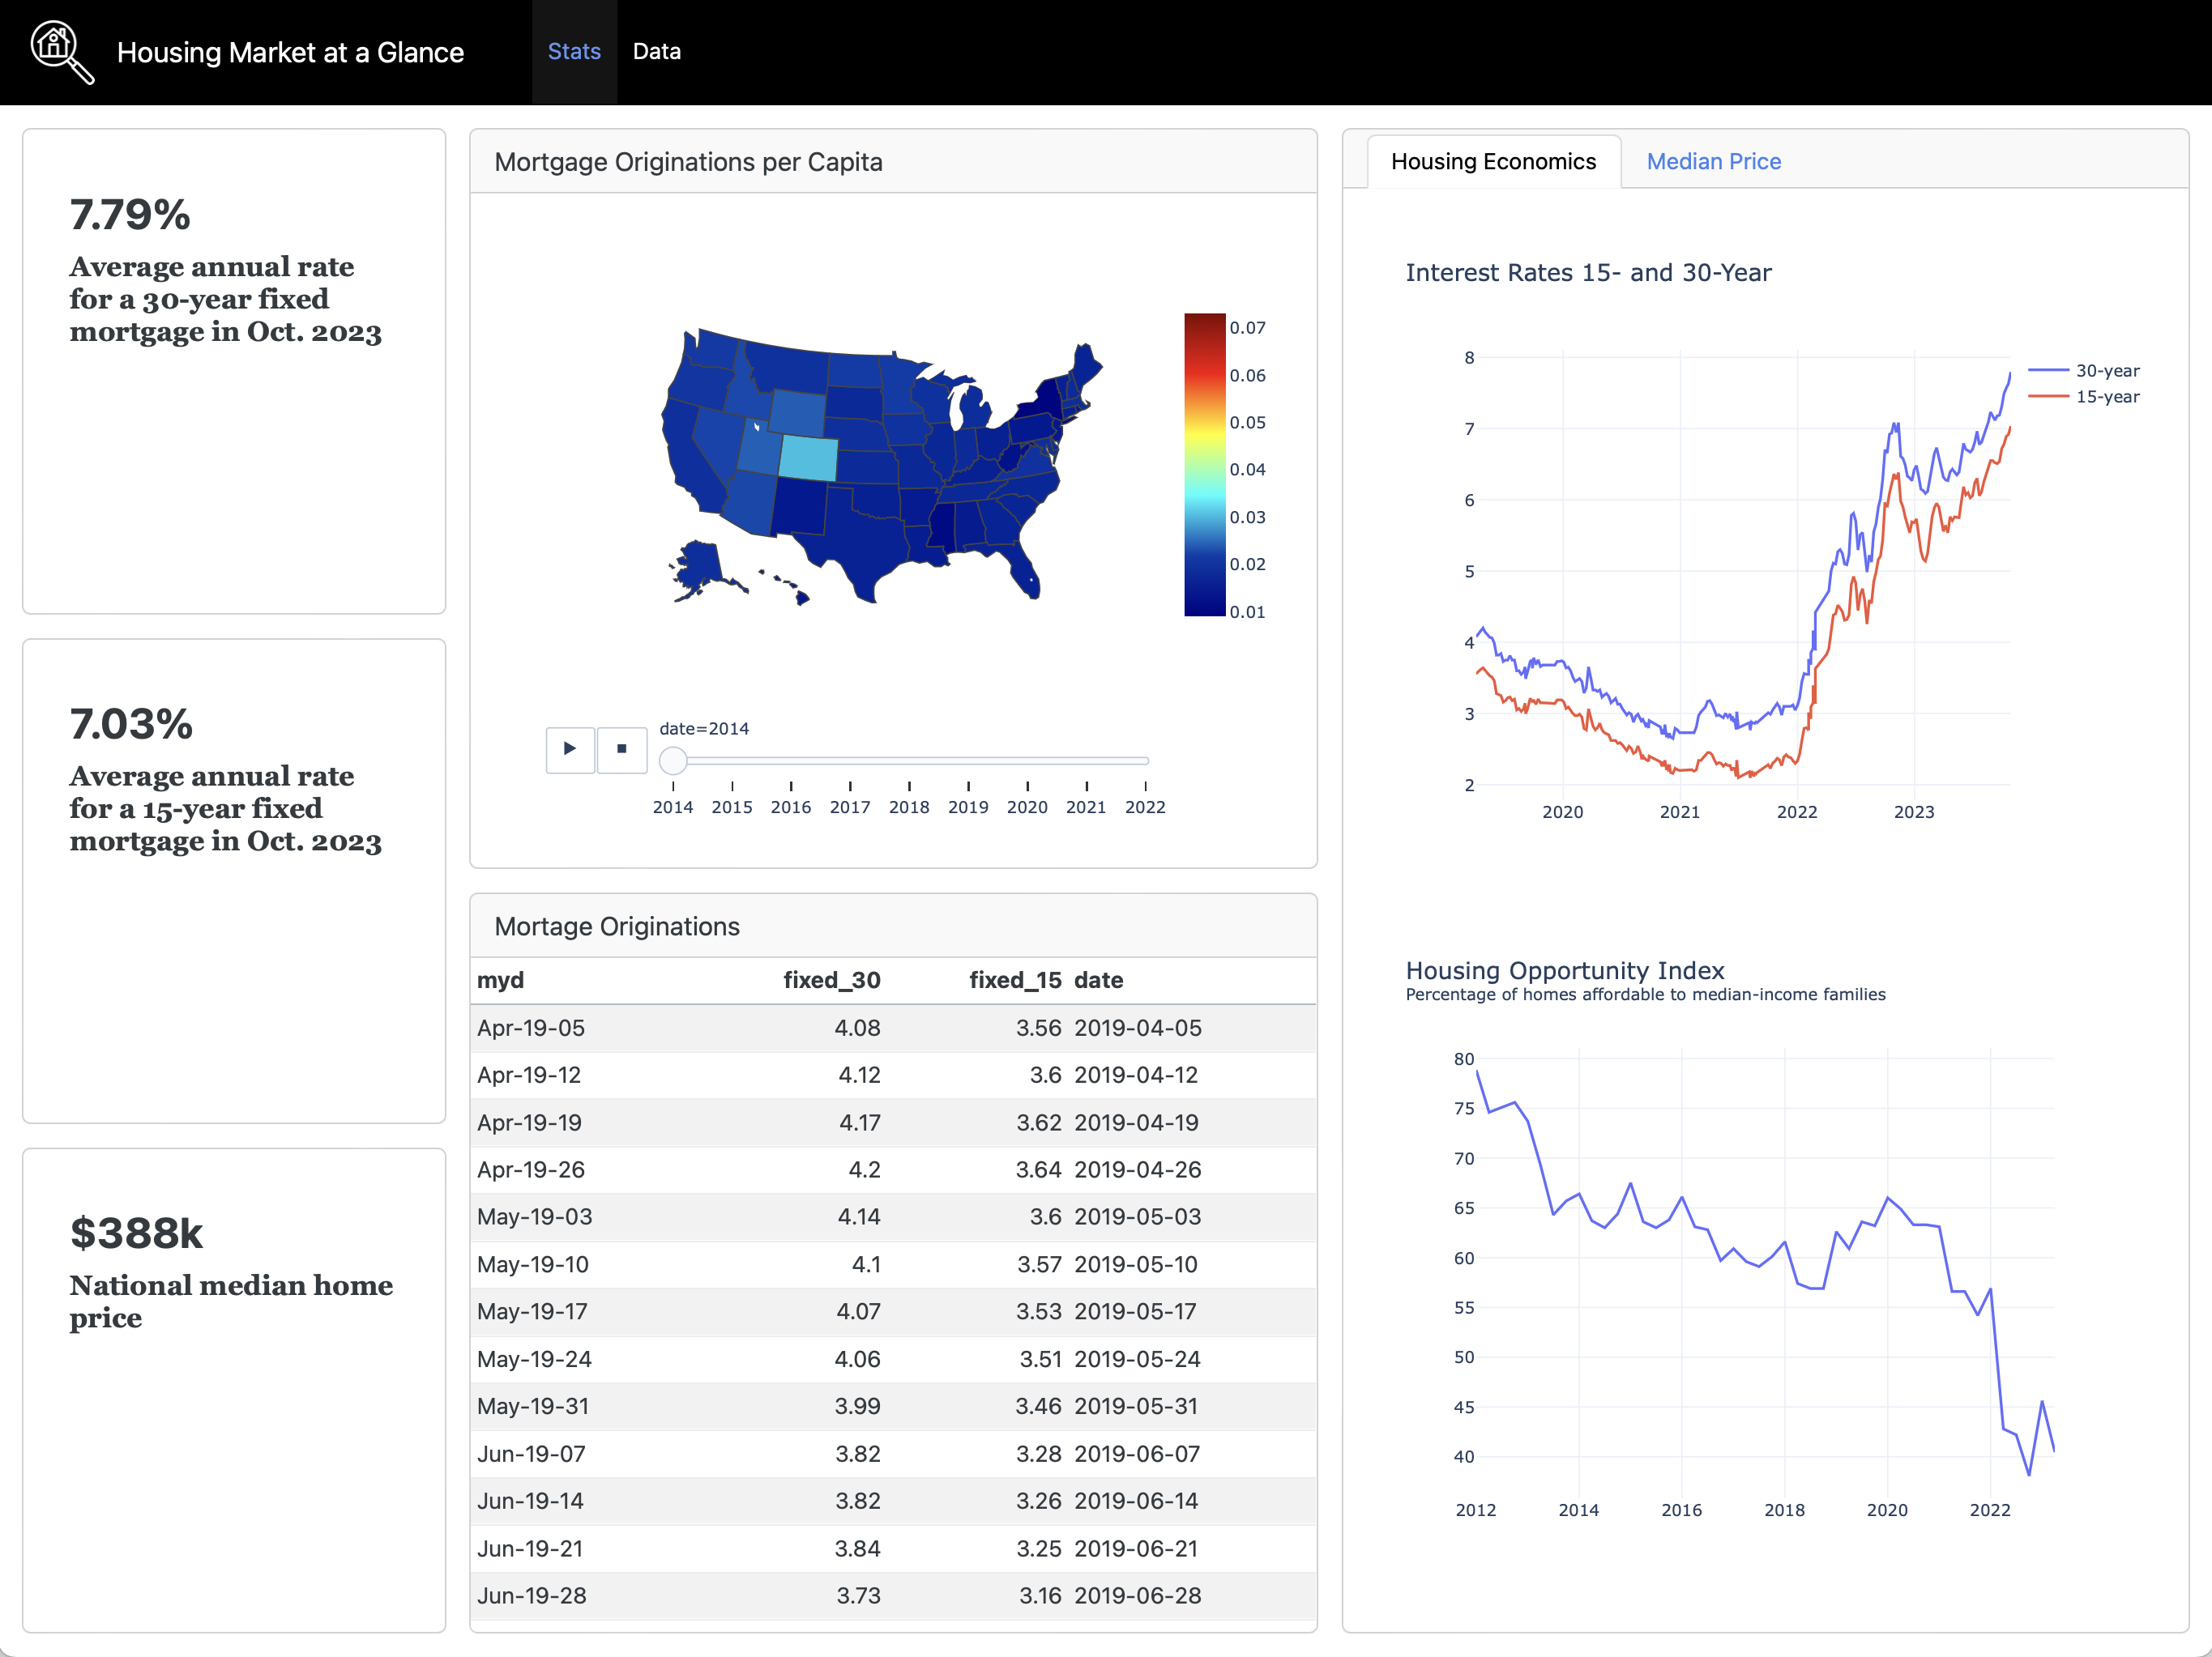Click the fixed_15 column header

(1014, 981)
